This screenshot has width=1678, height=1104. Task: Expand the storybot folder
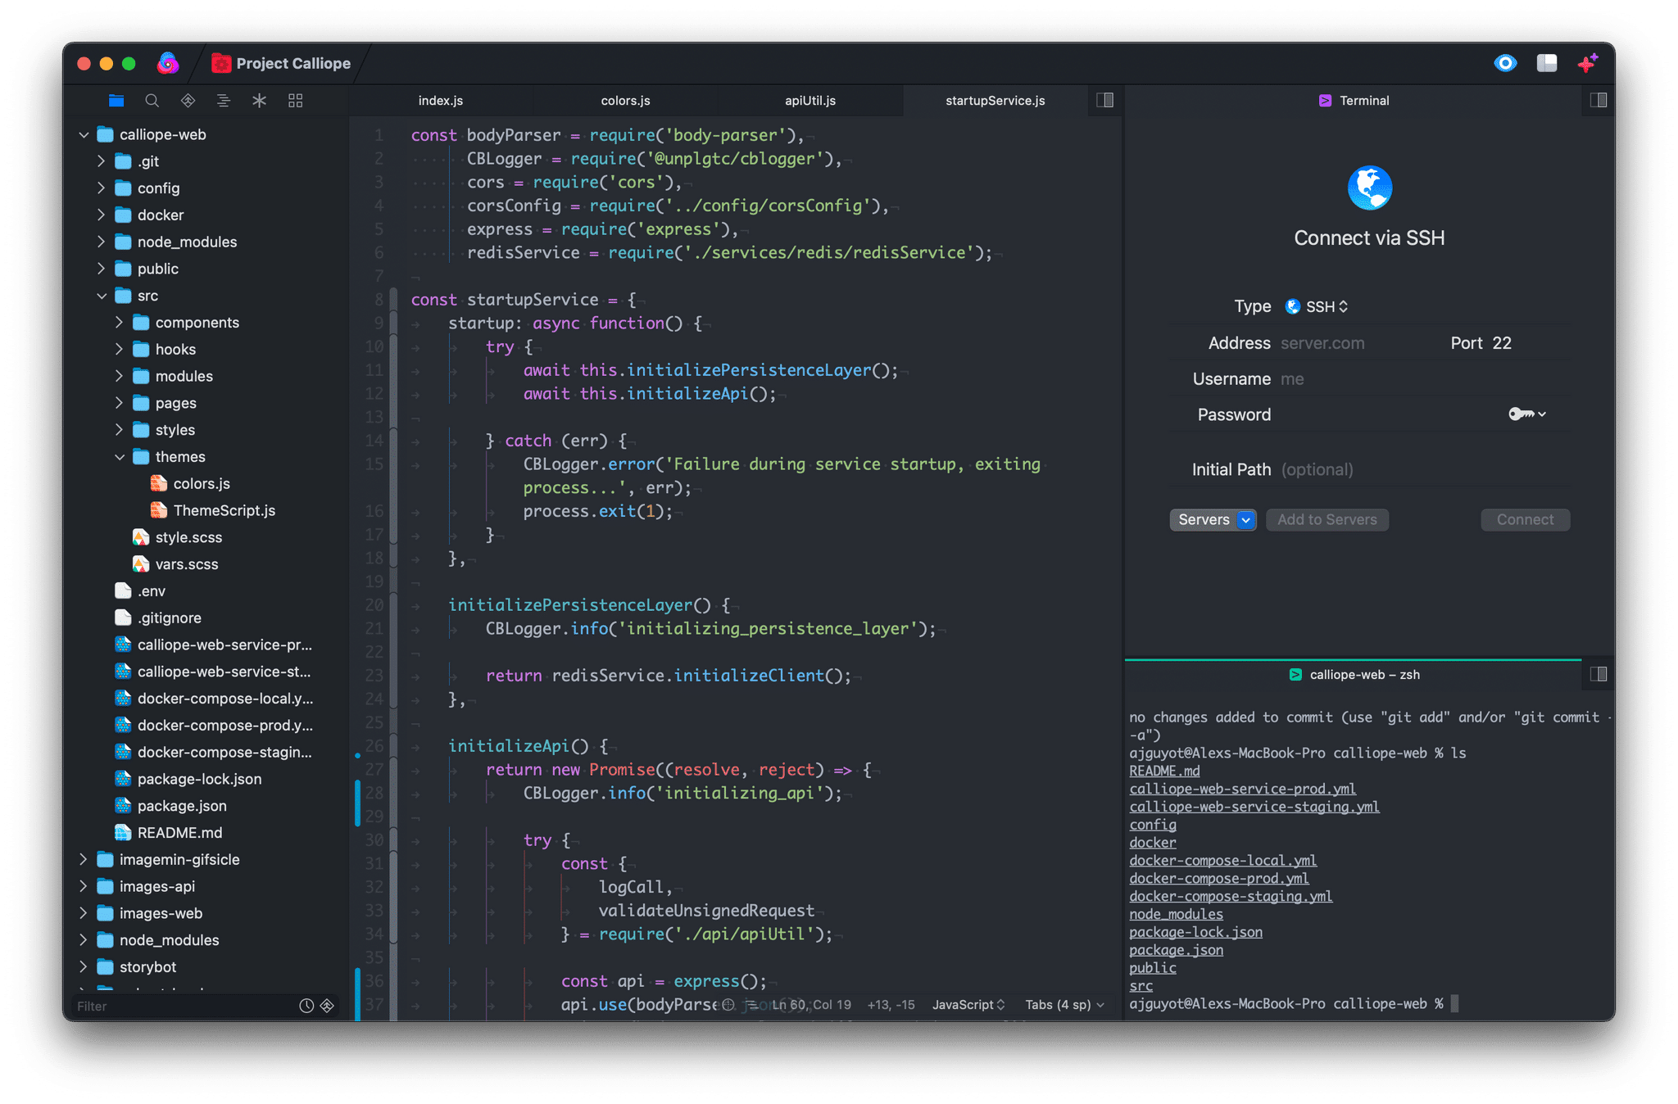pyautogui.click(x=84, y=967)
